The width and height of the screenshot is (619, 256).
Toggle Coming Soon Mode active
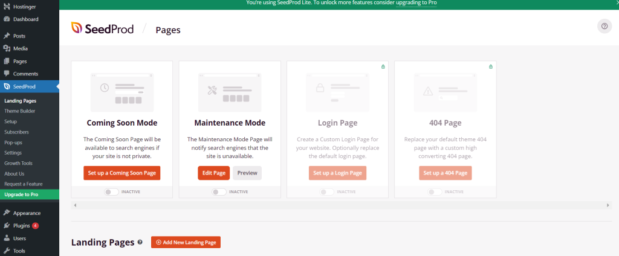point(111,191)
